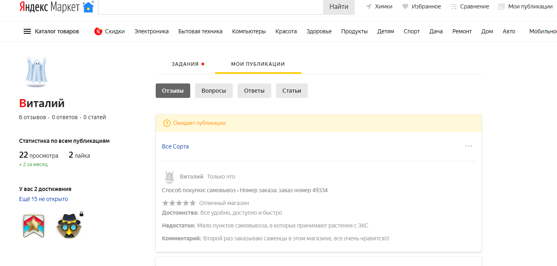
Task: Click the Химки region link
Action: [384, 6]
